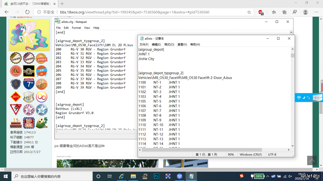Open Photoshop from the taskbar
Image resolution: width=323 pixels, height=181 pixels.
click(x=156, y=176)
